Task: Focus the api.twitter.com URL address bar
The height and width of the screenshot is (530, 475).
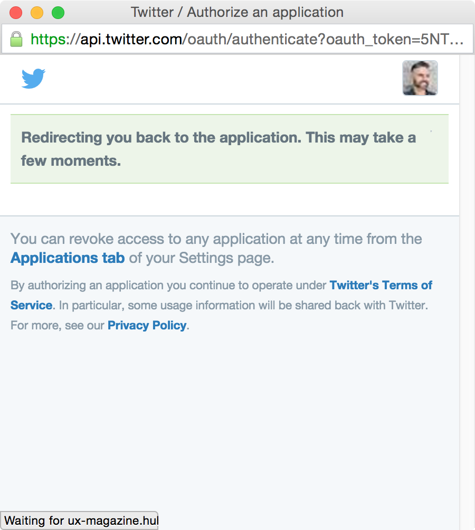Action: (x=237, y=39)
